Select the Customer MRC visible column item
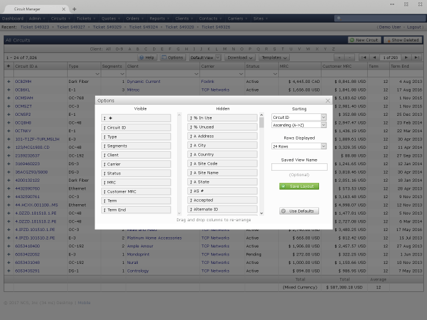Viewport: 427px width, 320px height. point(136,191)
